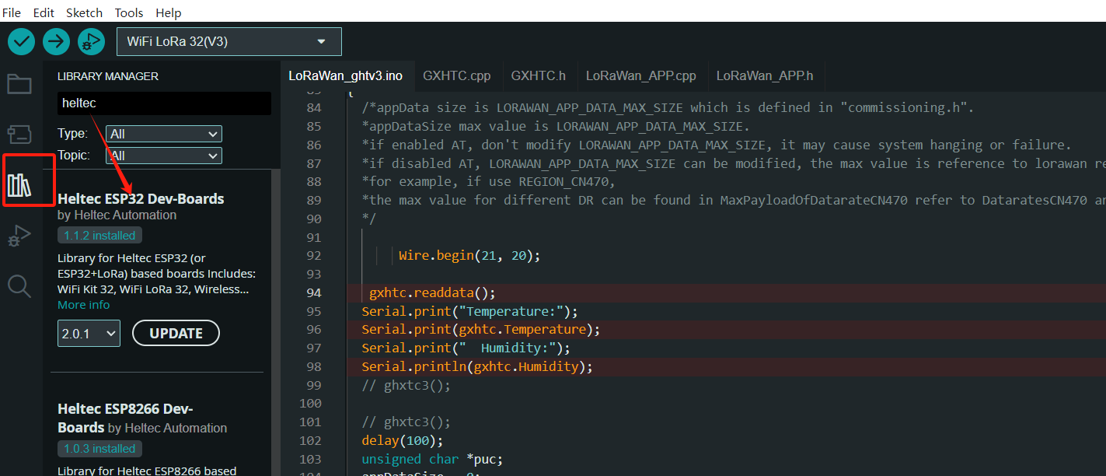The image size is (1106, 476).
Task: Open the Tools menu
Action: (129, 12)
